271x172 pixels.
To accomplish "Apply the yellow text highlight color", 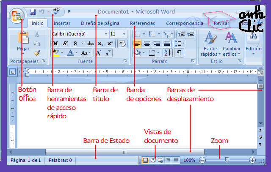I will pyautogui.click(x=55, y=53).
